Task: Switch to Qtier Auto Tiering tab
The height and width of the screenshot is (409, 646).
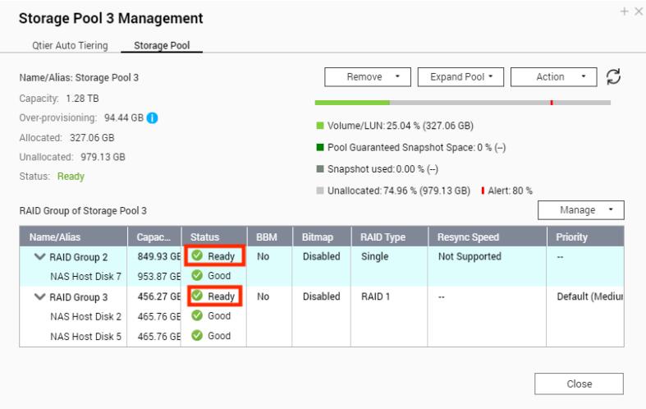Action: 70,46
